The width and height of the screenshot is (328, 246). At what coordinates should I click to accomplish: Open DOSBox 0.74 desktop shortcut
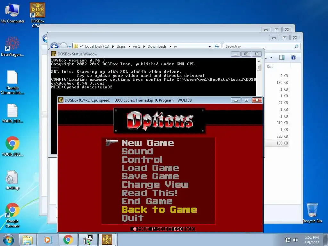[37, 15]
